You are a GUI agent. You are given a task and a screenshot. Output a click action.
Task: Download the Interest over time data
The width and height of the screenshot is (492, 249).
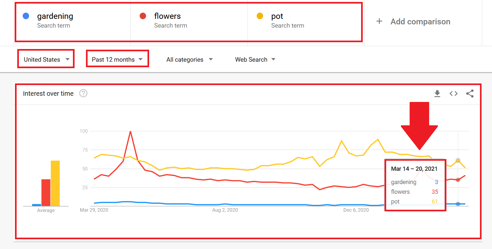pyautogui.click(x=437, y=93)
